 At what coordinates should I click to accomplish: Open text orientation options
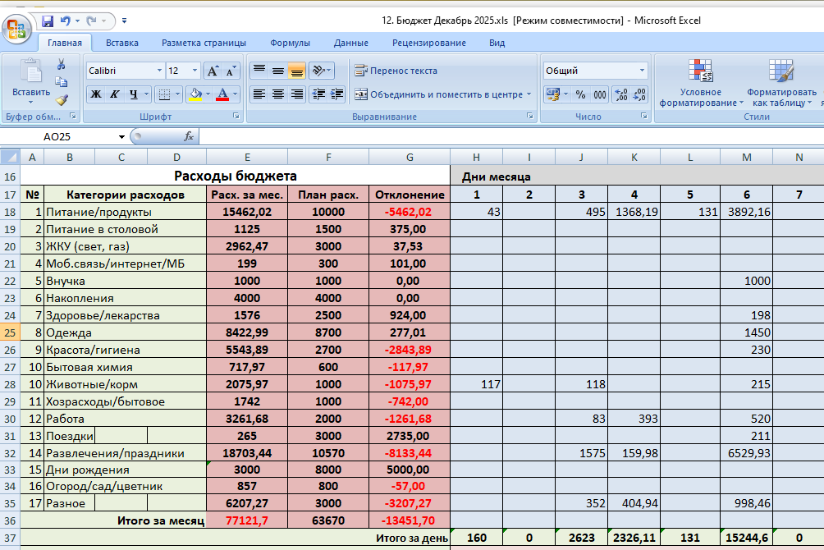321,70
